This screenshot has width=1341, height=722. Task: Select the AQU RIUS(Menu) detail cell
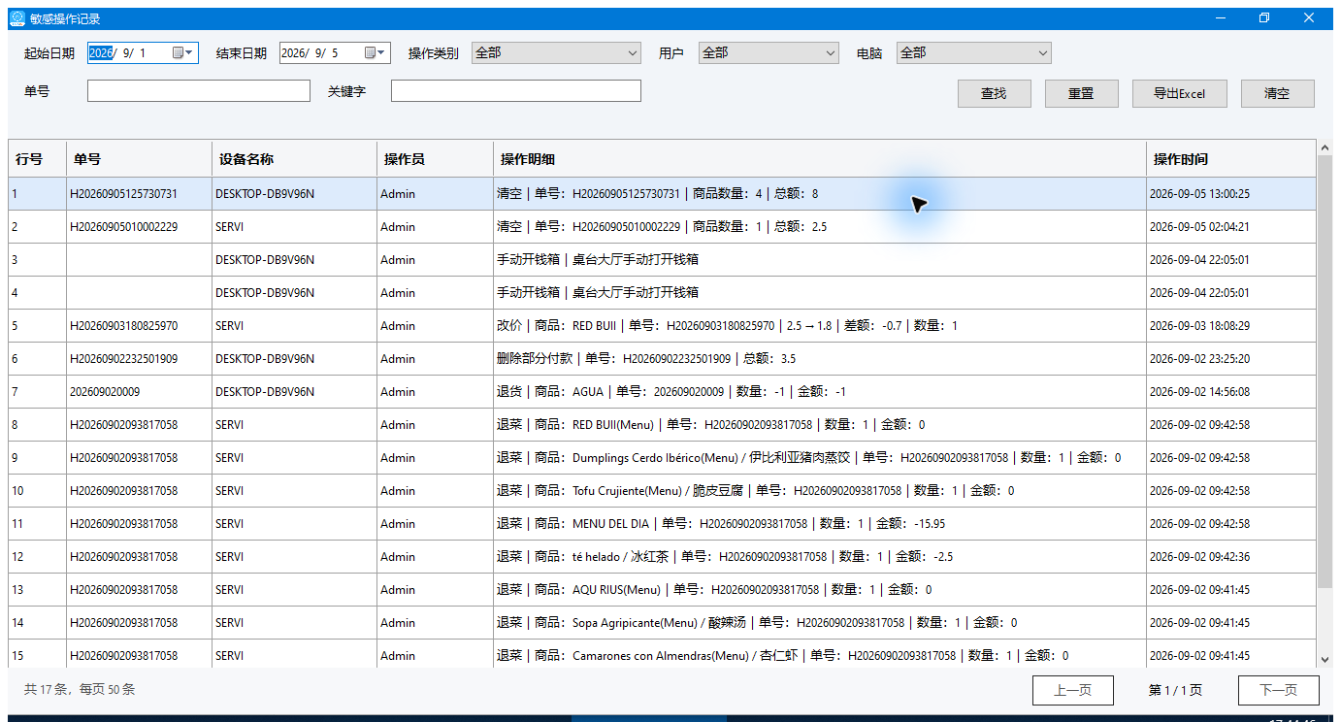820,590
